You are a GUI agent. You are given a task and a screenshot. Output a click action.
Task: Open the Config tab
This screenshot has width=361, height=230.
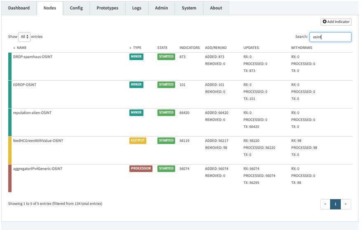click(76, 8)
